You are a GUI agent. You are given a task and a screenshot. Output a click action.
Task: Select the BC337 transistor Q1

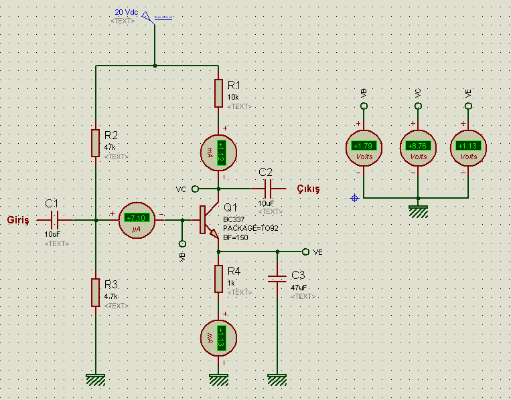[206, 220]
